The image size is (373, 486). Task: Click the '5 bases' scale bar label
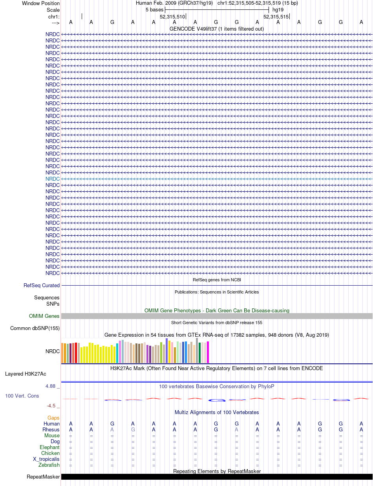pos(154,9)
